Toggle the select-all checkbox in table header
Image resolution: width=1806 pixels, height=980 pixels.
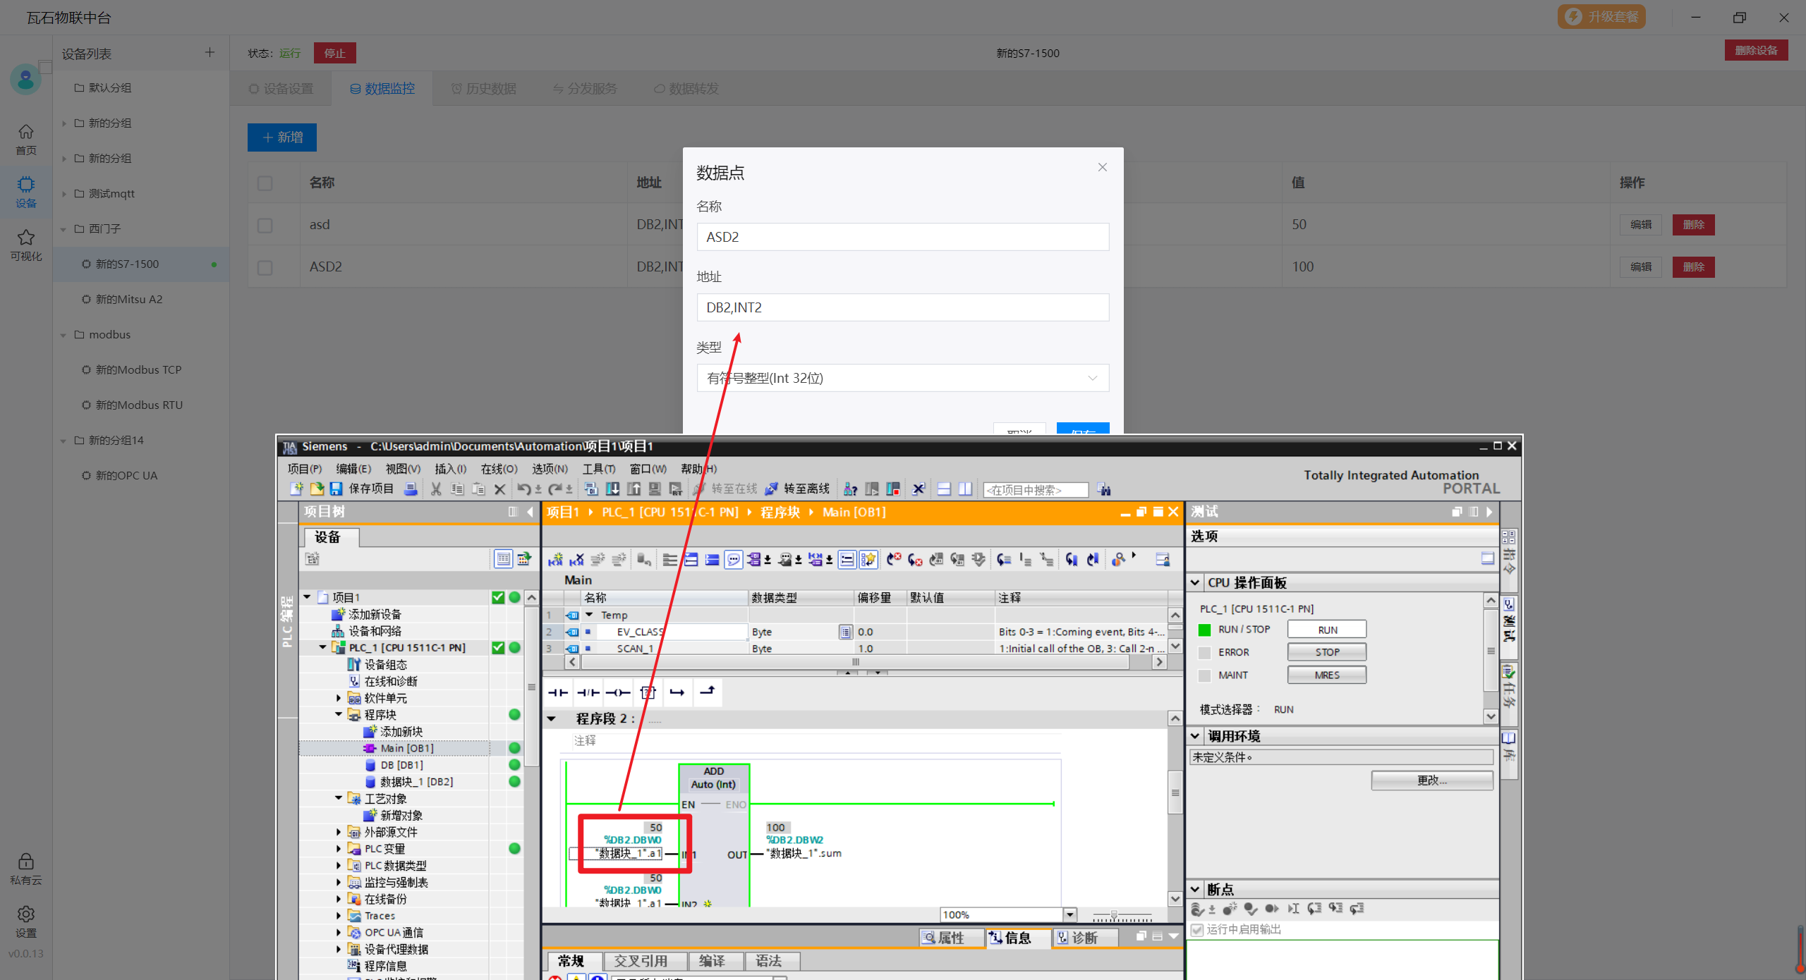click(x=265, y=183)
